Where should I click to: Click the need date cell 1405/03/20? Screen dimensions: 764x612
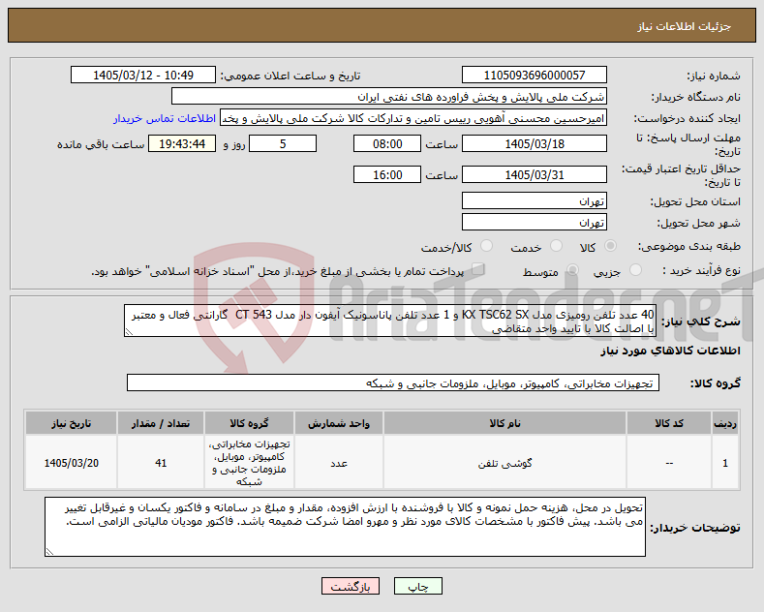(x=71, y=463)
